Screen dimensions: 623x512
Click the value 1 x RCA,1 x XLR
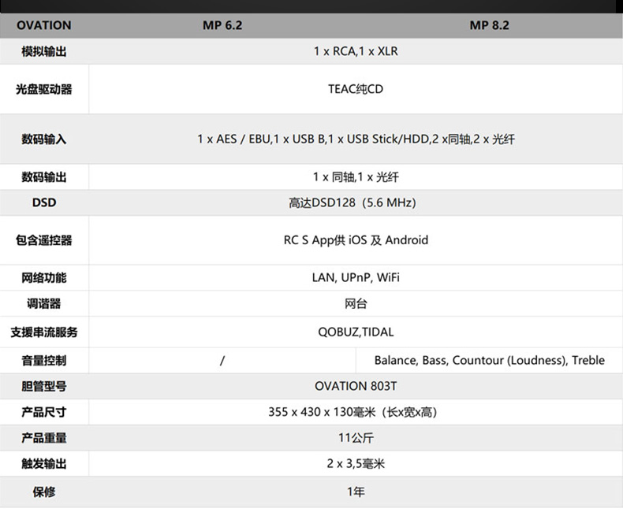[356, 51]
